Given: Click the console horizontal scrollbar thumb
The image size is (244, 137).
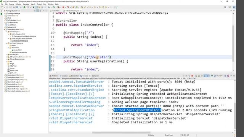Looking at the screenshot, I should (121, 132).
